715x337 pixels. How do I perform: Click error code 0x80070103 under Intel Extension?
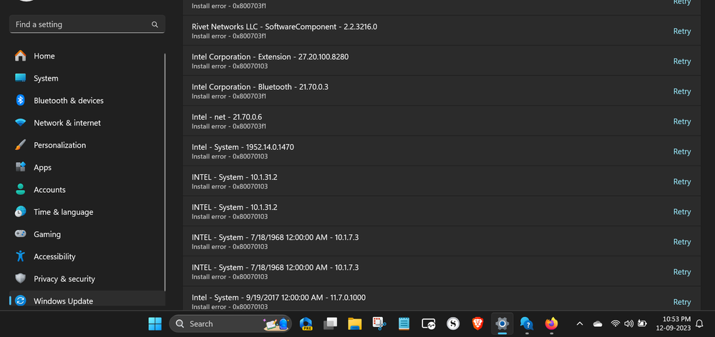point(251,66)
